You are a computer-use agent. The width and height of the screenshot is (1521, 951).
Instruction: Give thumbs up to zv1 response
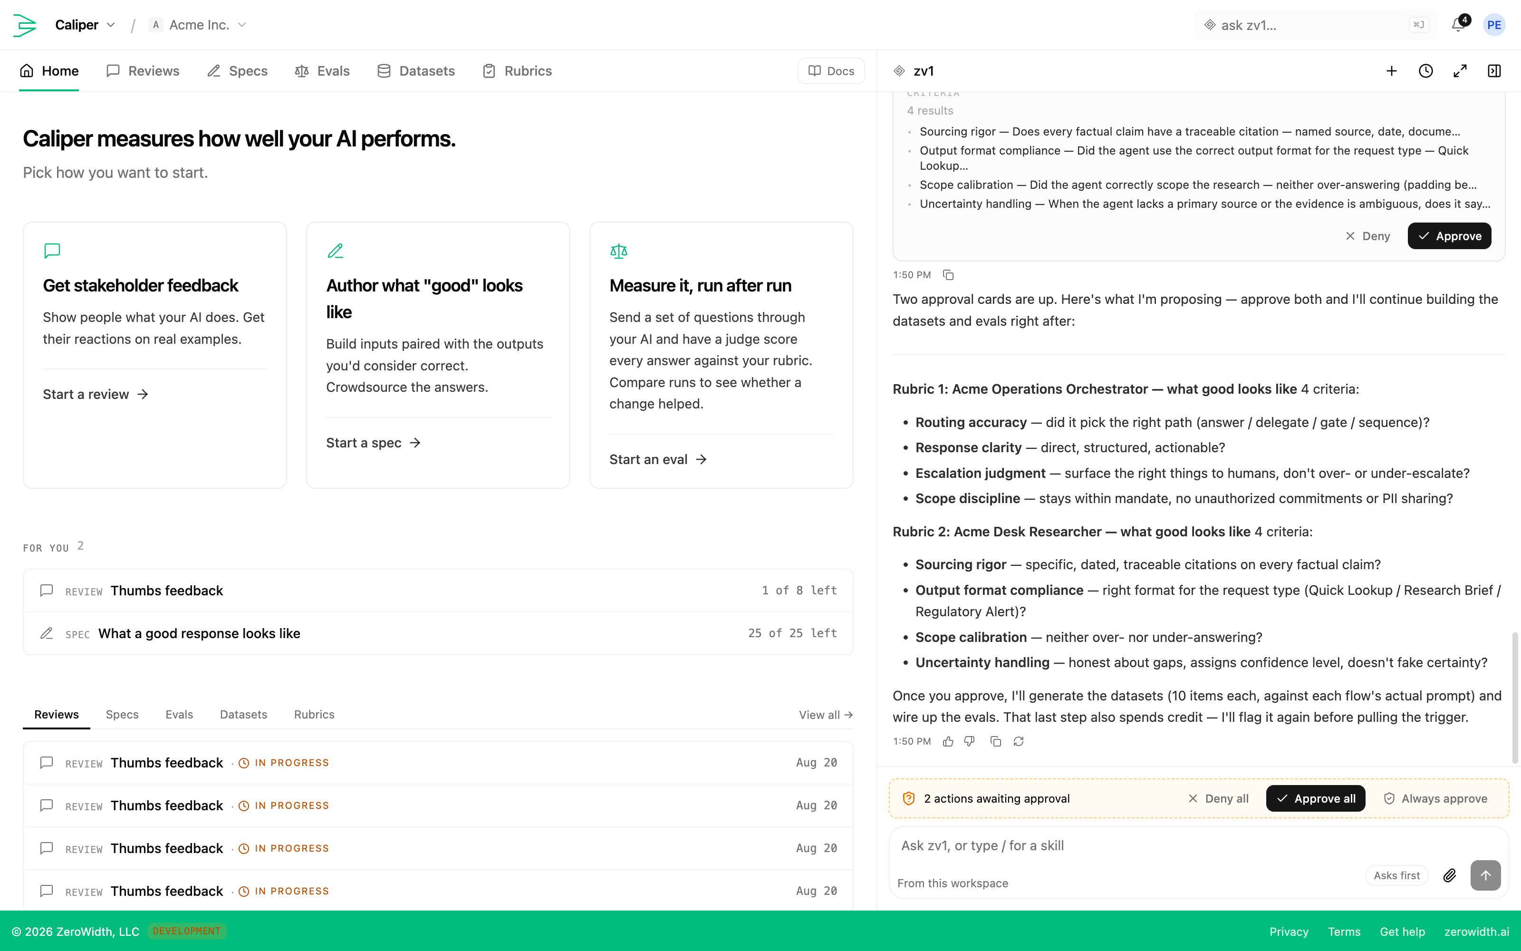pos(948,742)
